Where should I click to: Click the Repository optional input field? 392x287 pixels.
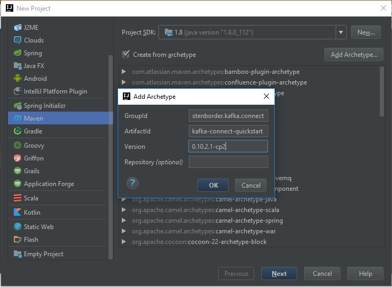point(228,162)
